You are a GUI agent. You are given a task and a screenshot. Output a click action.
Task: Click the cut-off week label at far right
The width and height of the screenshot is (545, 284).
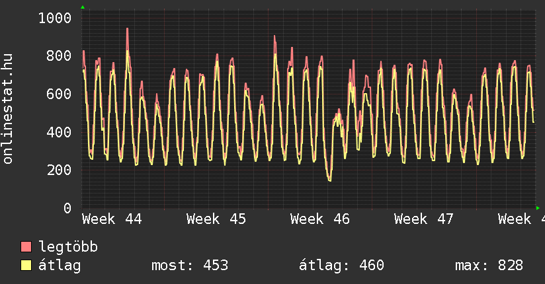click(x=521, y=219)
